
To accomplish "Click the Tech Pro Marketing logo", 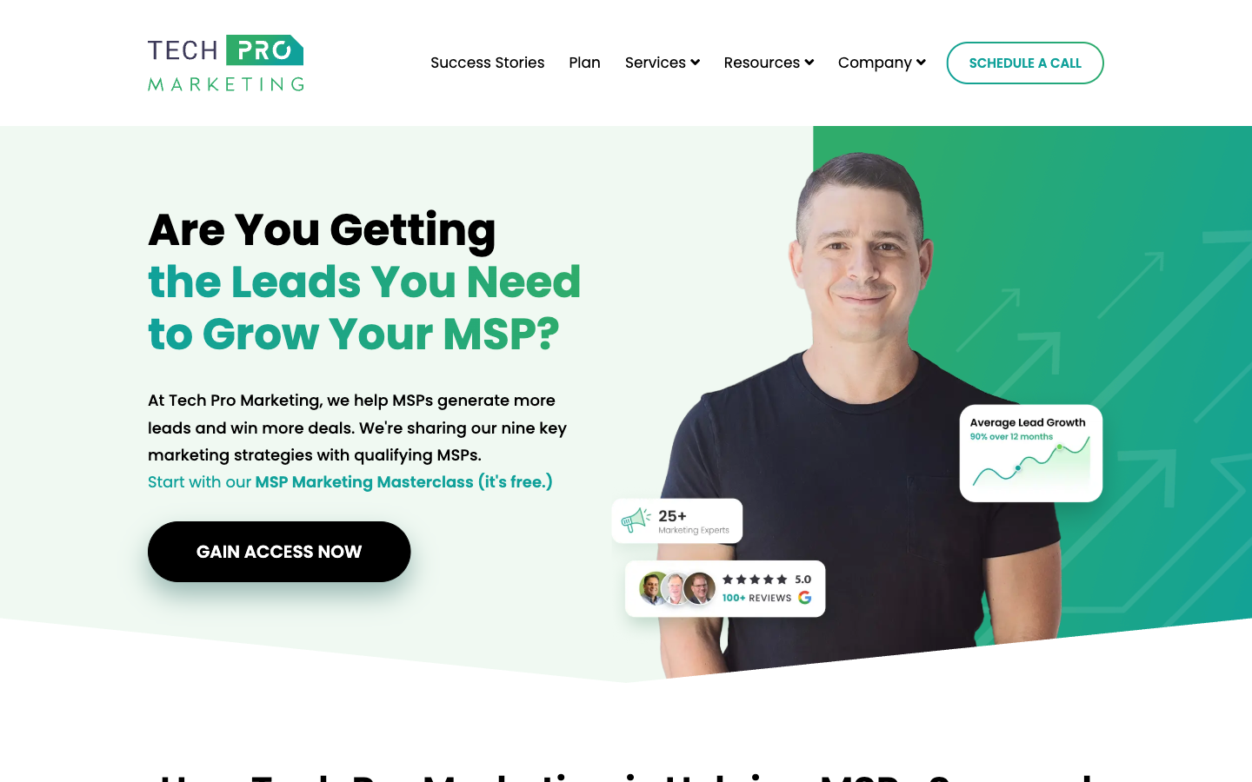I will (226, 63).
